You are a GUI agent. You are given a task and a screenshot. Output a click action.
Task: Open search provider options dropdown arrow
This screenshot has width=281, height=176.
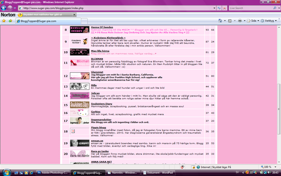click(x=279, y=8)
